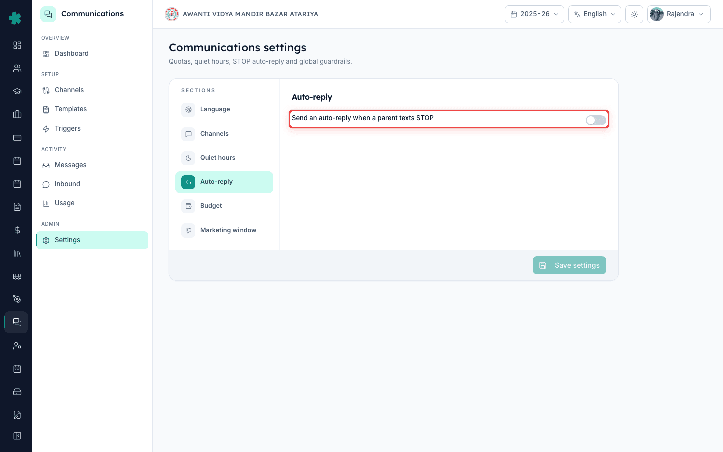Viewport: 723px width, 452px height.
Task: Click the wallet icon beside Budget
Action: click(188, 206)
